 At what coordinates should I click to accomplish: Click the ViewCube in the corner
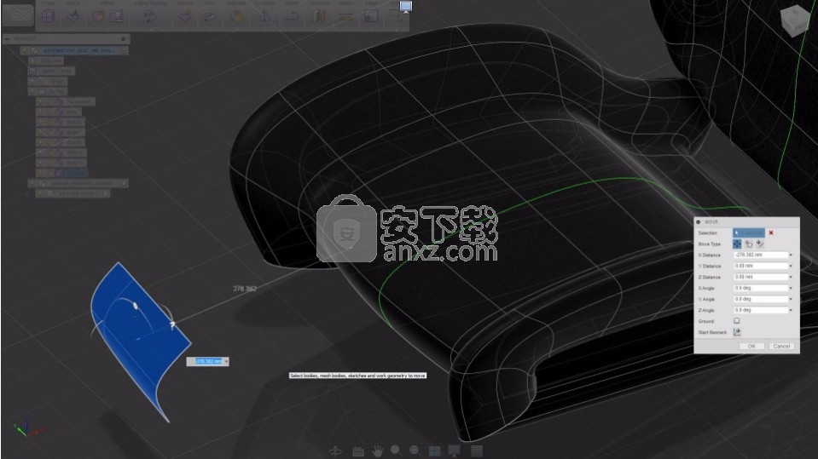pos(794,20)
